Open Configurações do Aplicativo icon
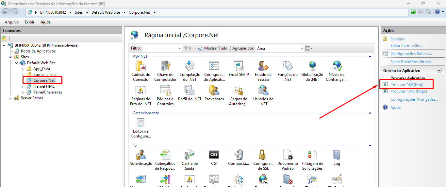This screenshot has height=187, width=446. (x=214, y=71)
